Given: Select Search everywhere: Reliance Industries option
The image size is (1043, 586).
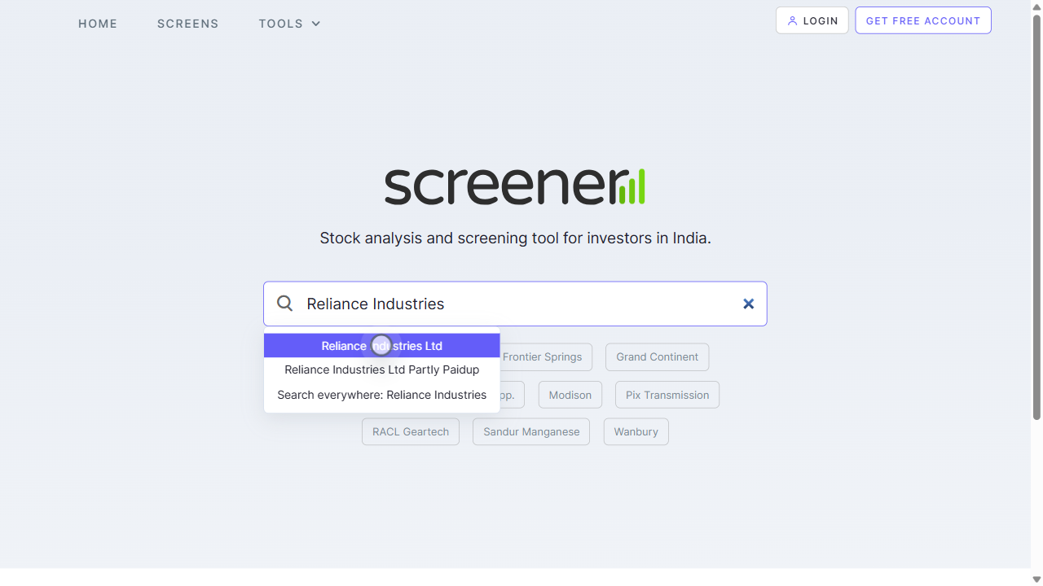Looking at the screenshot, I should click(381, 395).
